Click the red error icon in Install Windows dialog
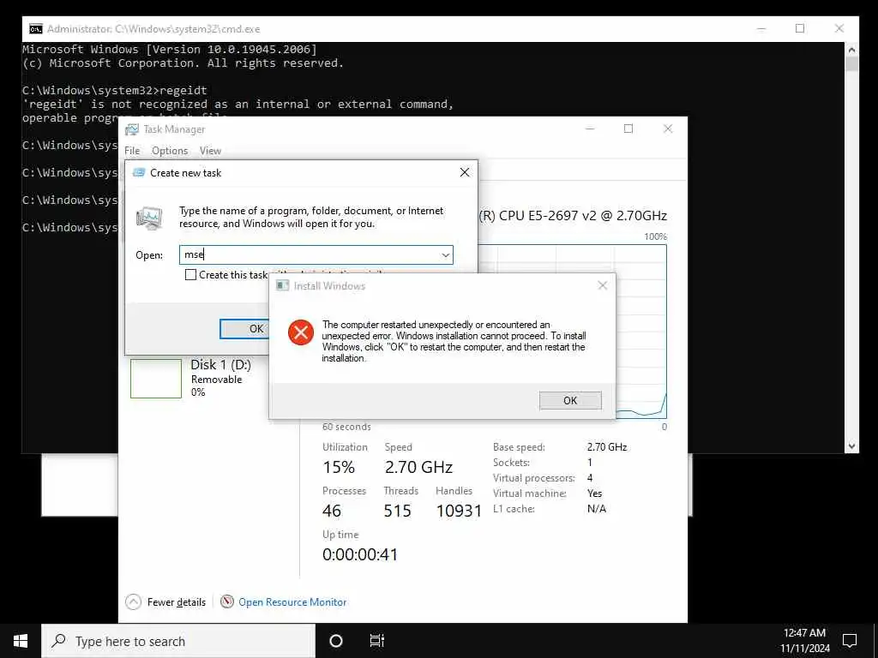This screenshot has width=878, height=658. tap(301, 333)
